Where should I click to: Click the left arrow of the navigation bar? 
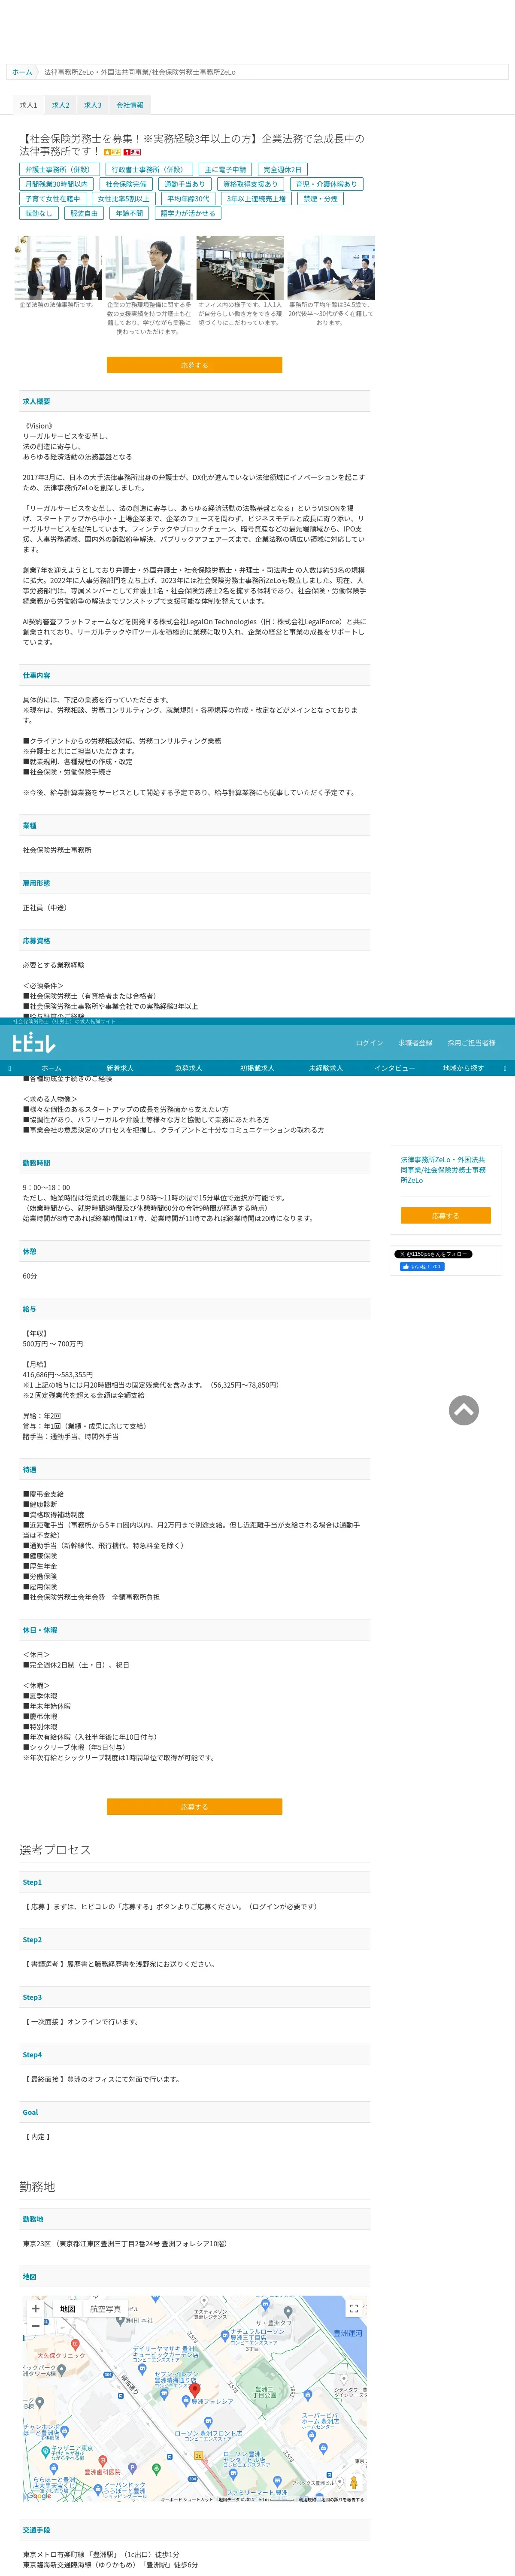9,1068
